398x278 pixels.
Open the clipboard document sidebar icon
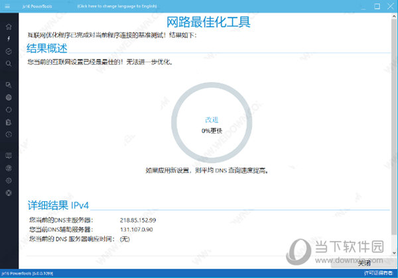9,122
